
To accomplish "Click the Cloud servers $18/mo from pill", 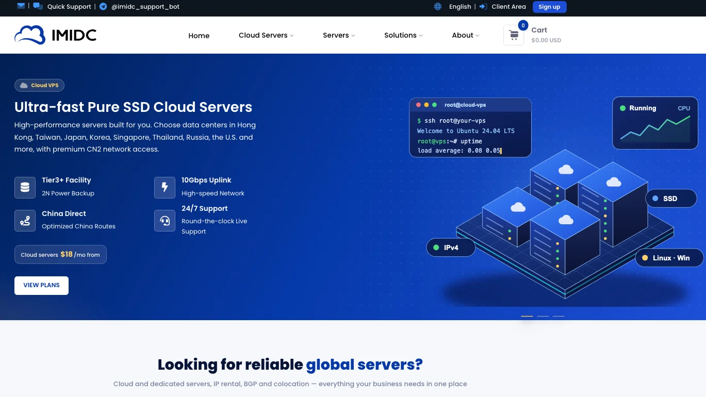I will [x=60, y=254].
